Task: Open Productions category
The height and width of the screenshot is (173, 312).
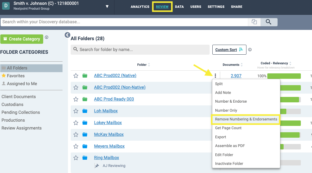Action: tap(13, 120)
